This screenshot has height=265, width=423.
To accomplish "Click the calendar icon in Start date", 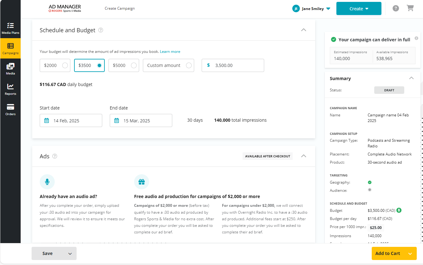I will click(x=47, y=121).
